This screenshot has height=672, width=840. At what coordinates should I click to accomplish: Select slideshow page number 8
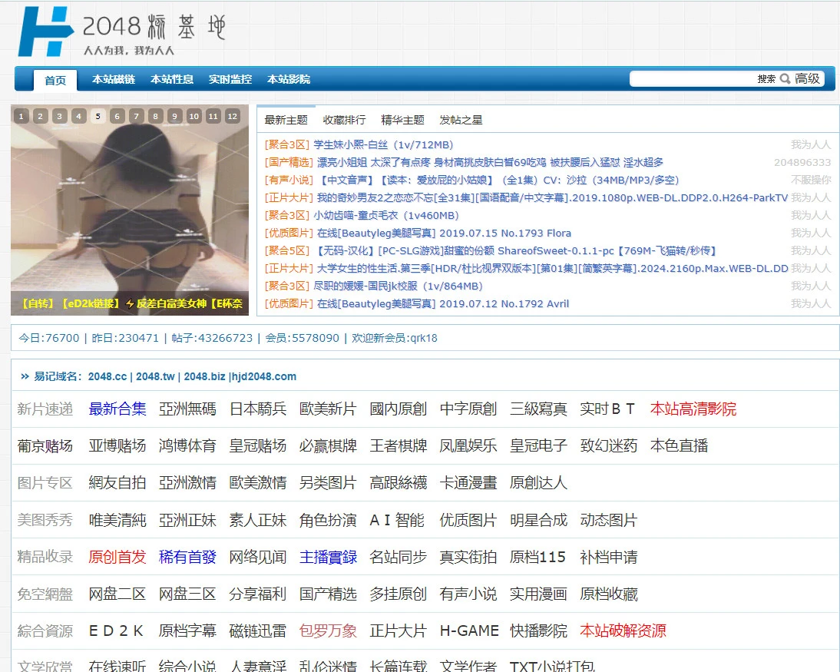coord(155,114)
